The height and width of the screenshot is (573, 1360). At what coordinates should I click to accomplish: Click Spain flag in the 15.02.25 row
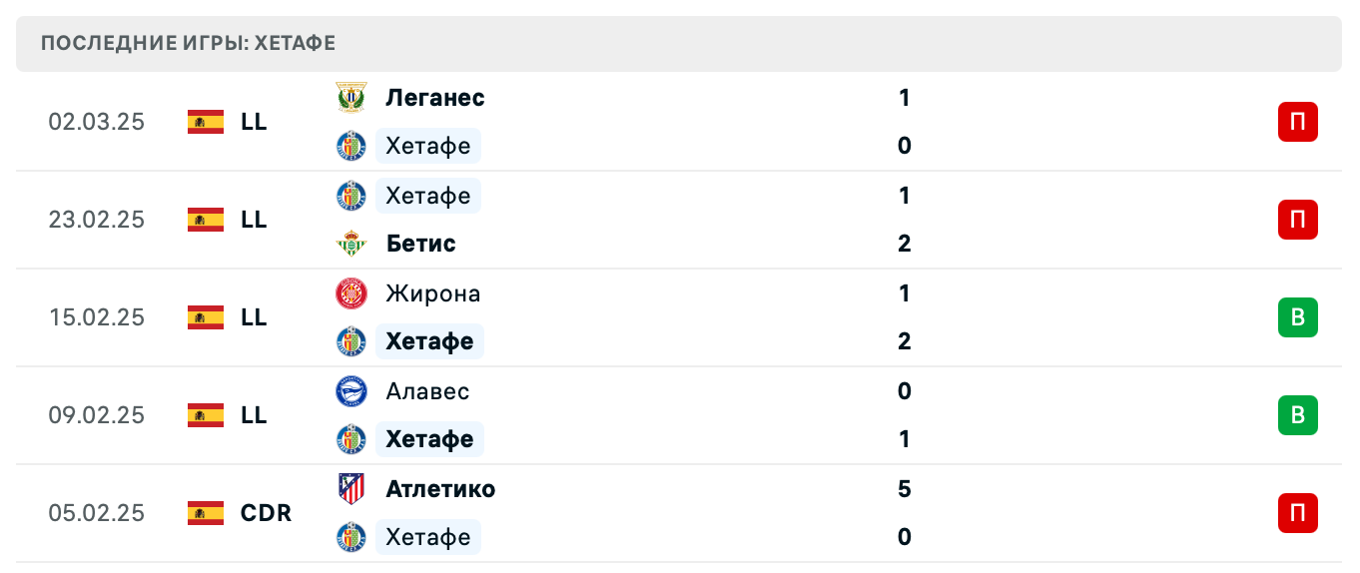click(206, 317)
